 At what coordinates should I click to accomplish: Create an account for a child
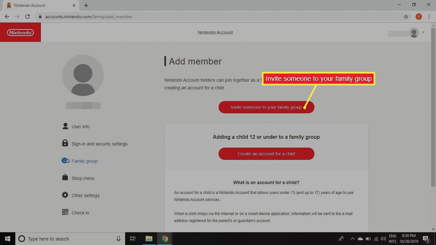click(267, 154)
